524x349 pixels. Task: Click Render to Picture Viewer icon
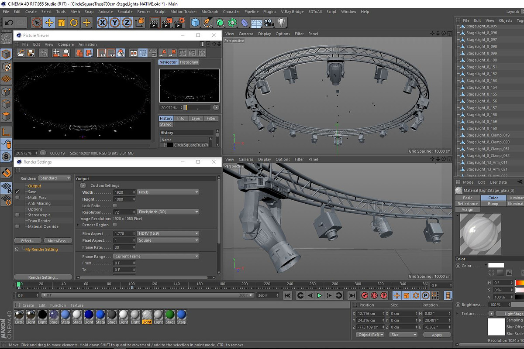[167, 22]
